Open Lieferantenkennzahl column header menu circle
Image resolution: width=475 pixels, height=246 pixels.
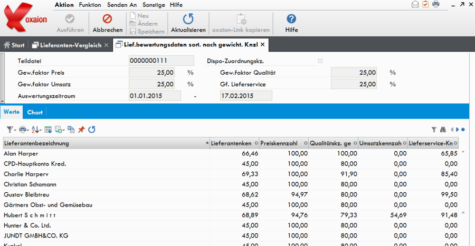[256, 143]
